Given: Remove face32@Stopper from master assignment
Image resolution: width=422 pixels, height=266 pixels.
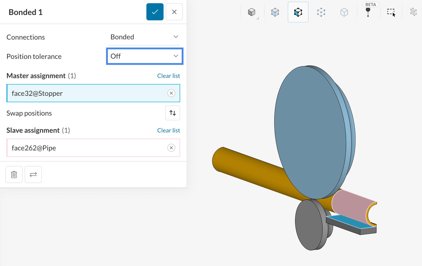Looking at the screenshot, I should tap(171, 93).
